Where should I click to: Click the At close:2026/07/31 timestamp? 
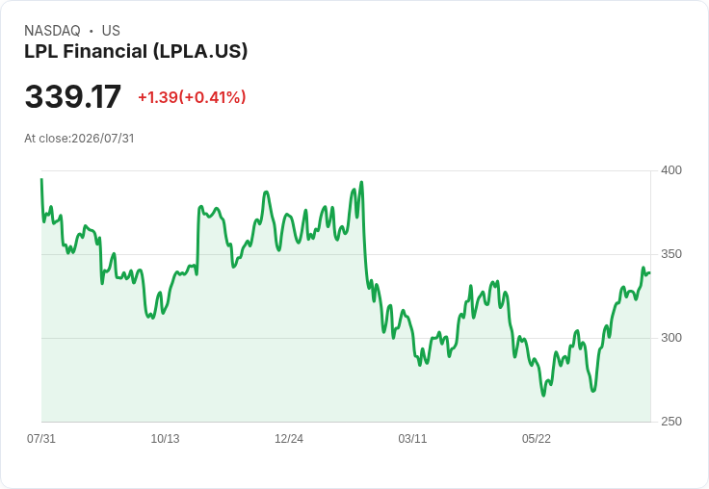point(79,139)
